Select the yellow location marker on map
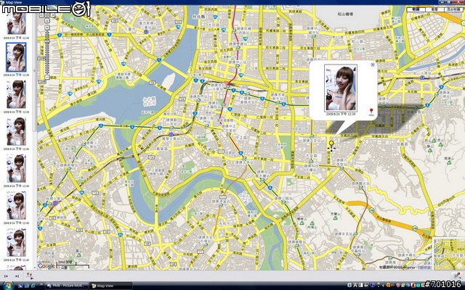 coord(331,145)
